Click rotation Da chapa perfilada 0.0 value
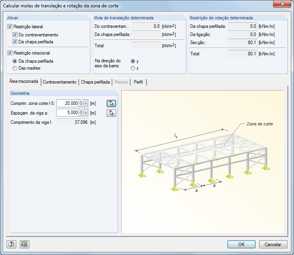Viewport: 294px width, 255px height. point(242,26)
